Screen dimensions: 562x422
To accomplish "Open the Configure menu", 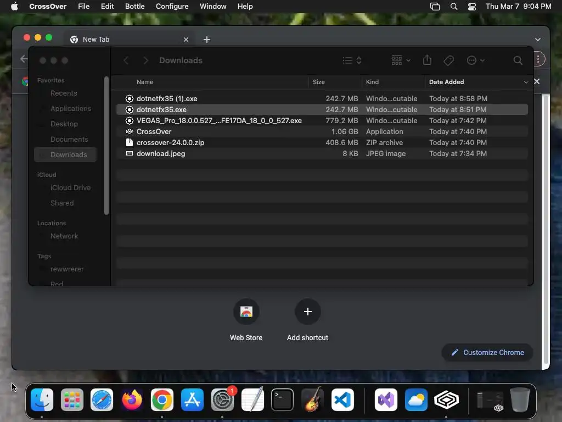I will (x=172, y=6).
